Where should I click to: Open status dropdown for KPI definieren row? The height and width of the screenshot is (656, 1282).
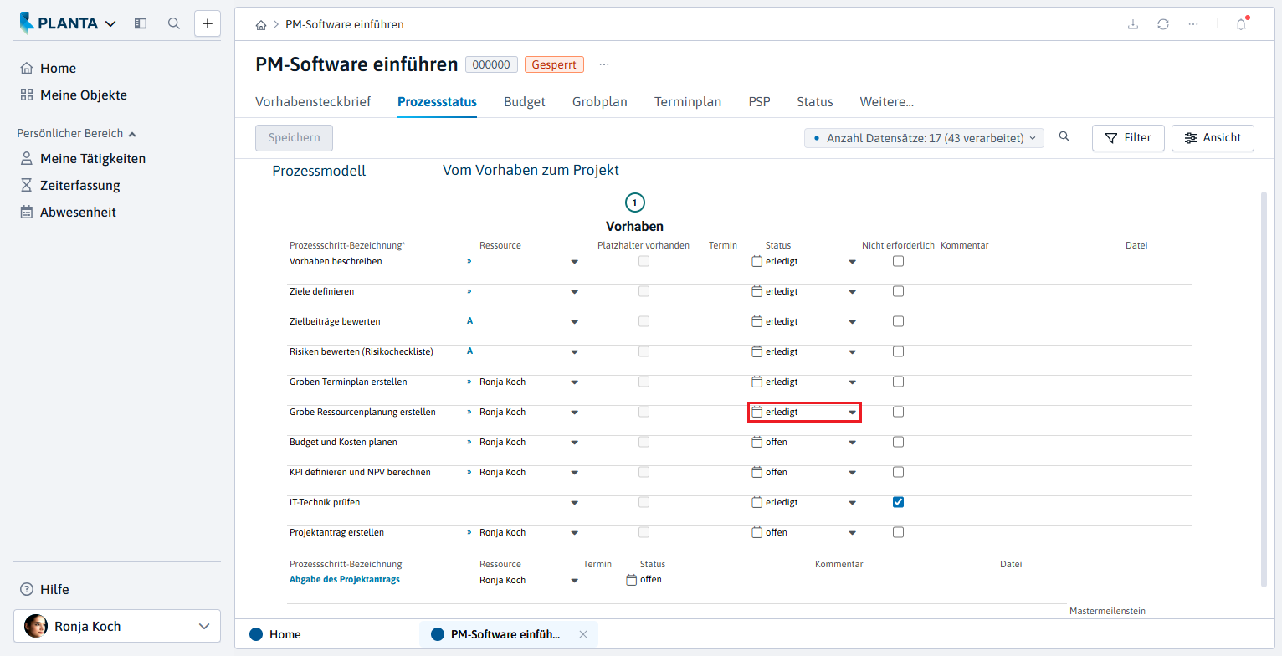point(852,473)
